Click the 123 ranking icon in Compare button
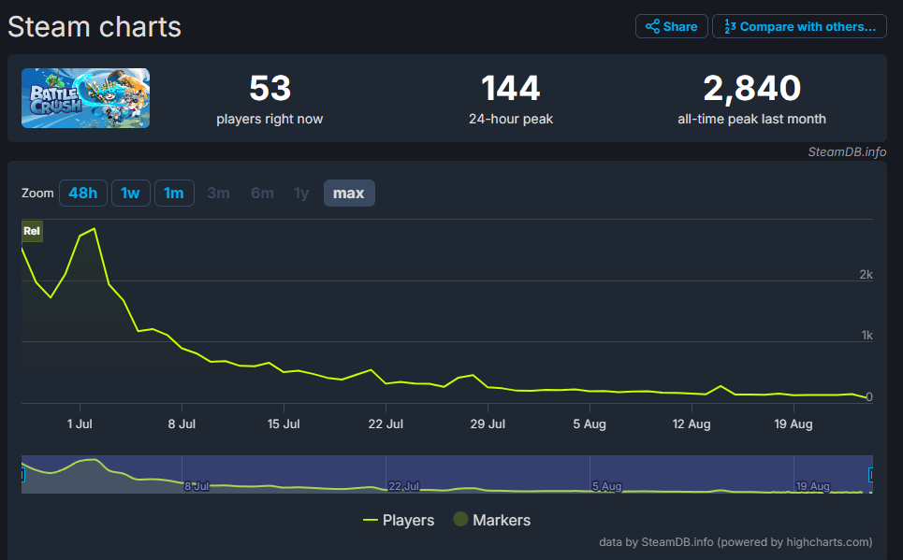903x560 pixels. (x=730, y=26)
